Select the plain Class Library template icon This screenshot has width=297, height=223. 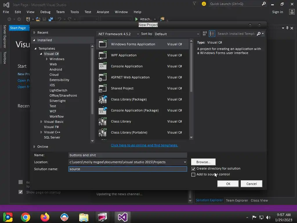[103, 121]
